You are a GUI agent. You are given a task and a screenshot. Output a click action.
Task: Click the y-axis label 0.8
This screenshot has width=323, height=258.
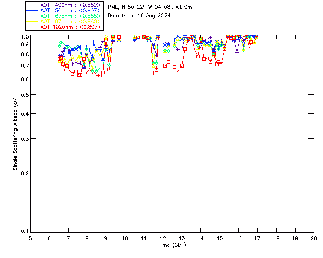click(25, 55)
